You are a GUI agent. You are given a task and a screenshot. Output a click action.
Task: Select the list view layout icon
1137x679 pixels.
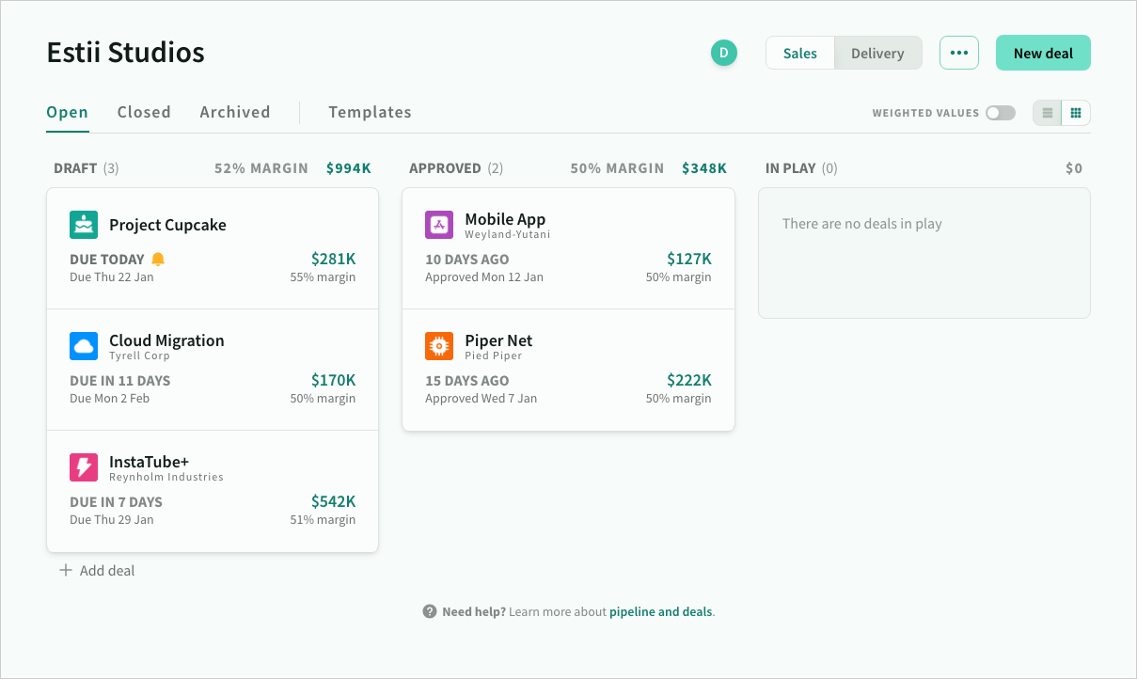[x=1047, y=112]
